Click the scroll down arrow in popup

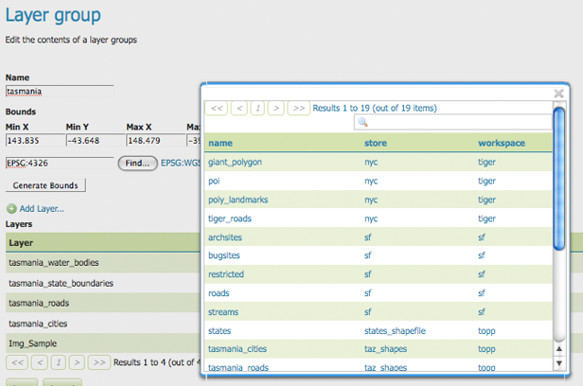558,363
